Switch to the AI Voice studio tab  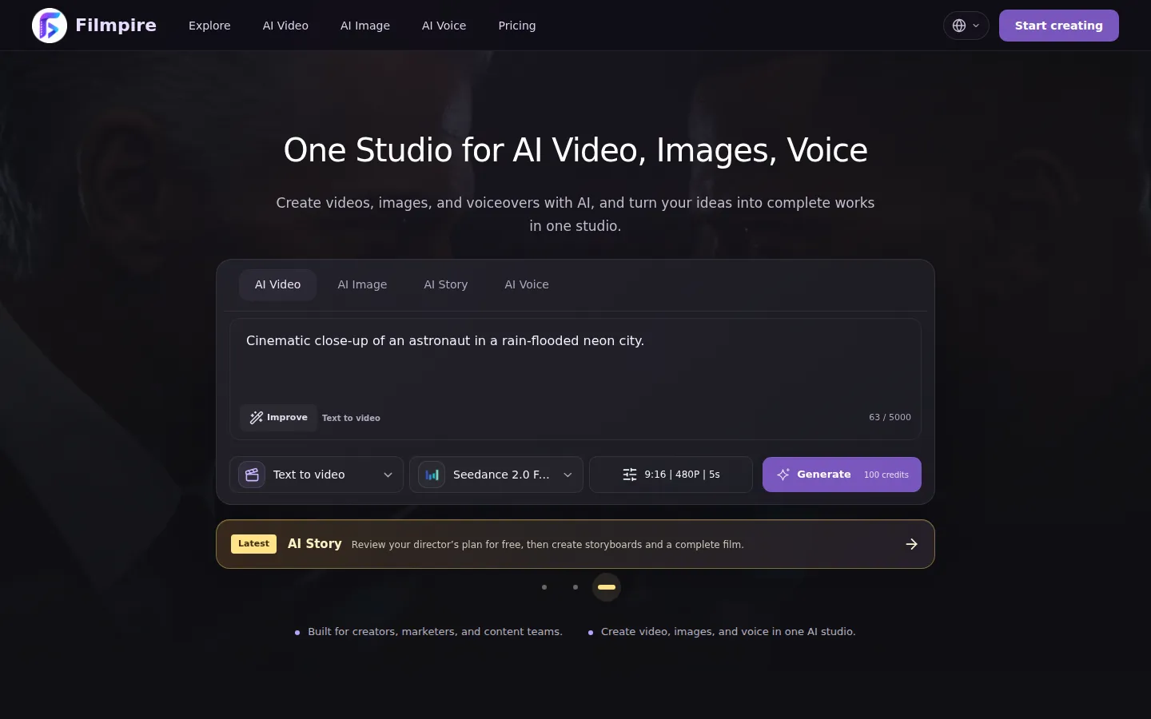click(x=527, y=284)
